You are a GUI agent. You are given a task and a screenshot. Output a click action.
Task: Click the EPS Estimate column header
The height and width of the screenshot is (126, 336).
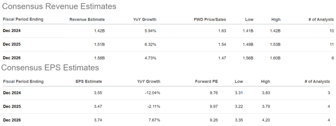[89, 82]
